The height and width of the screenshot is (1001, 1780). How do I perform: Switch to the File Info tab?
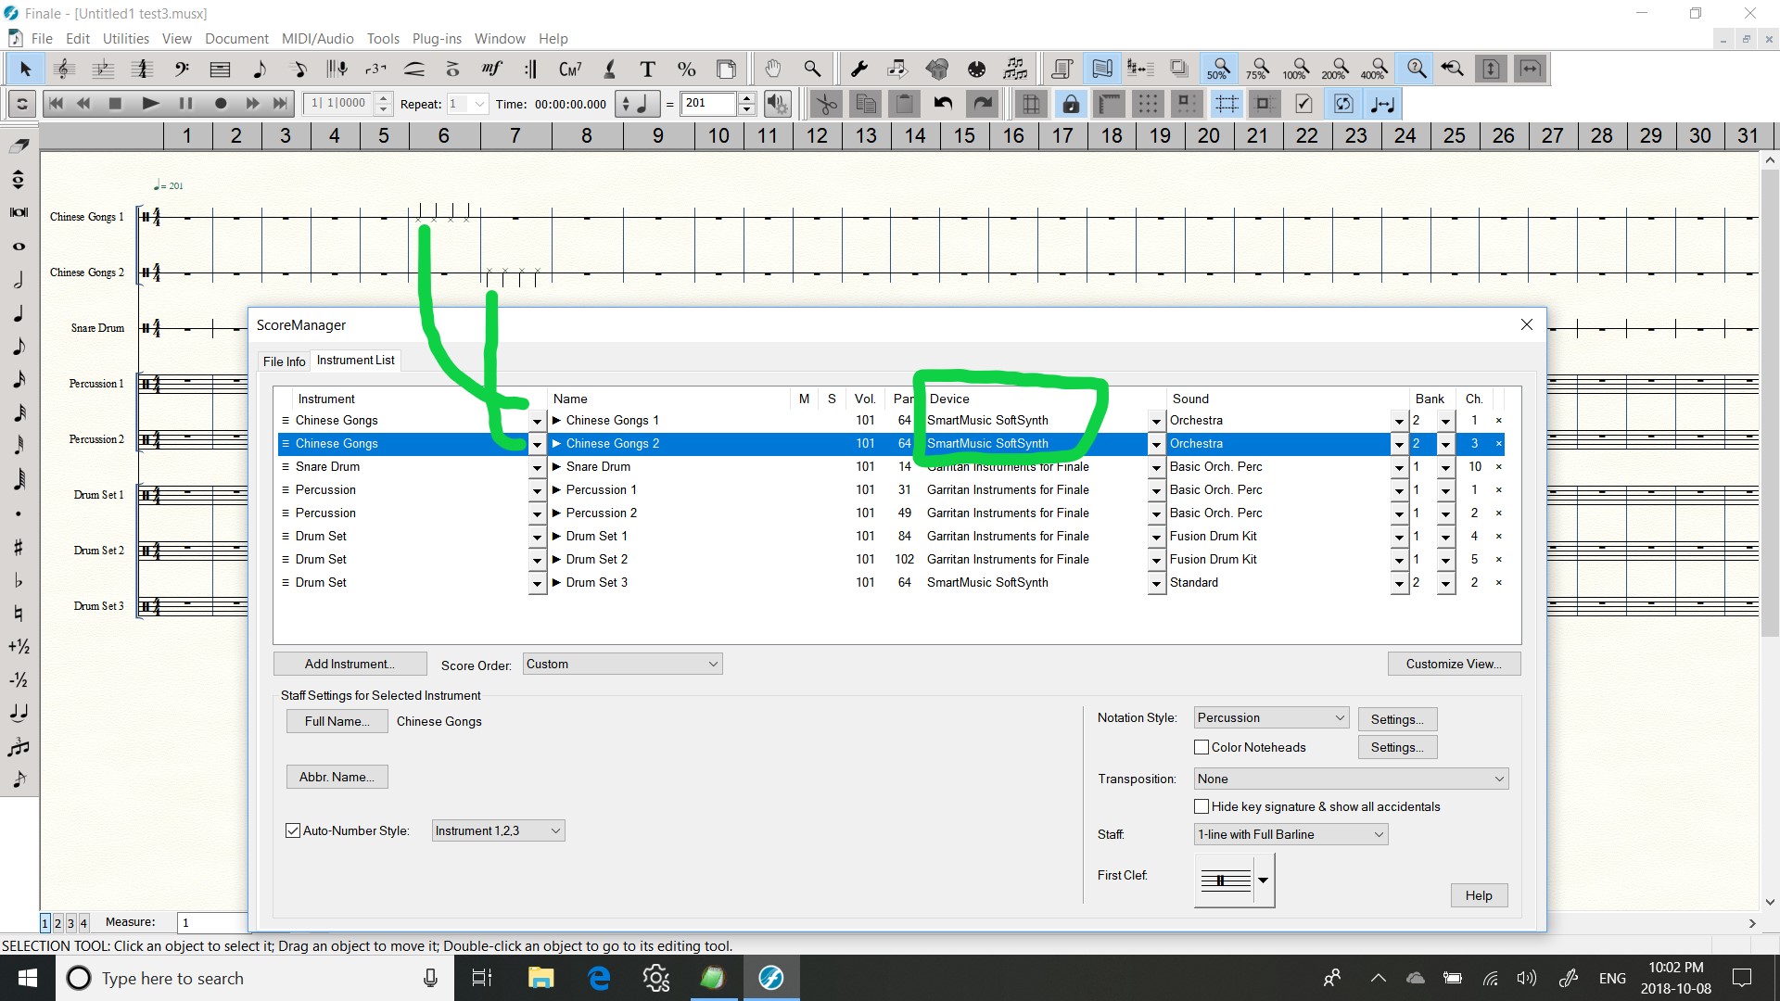coord(284,361)
